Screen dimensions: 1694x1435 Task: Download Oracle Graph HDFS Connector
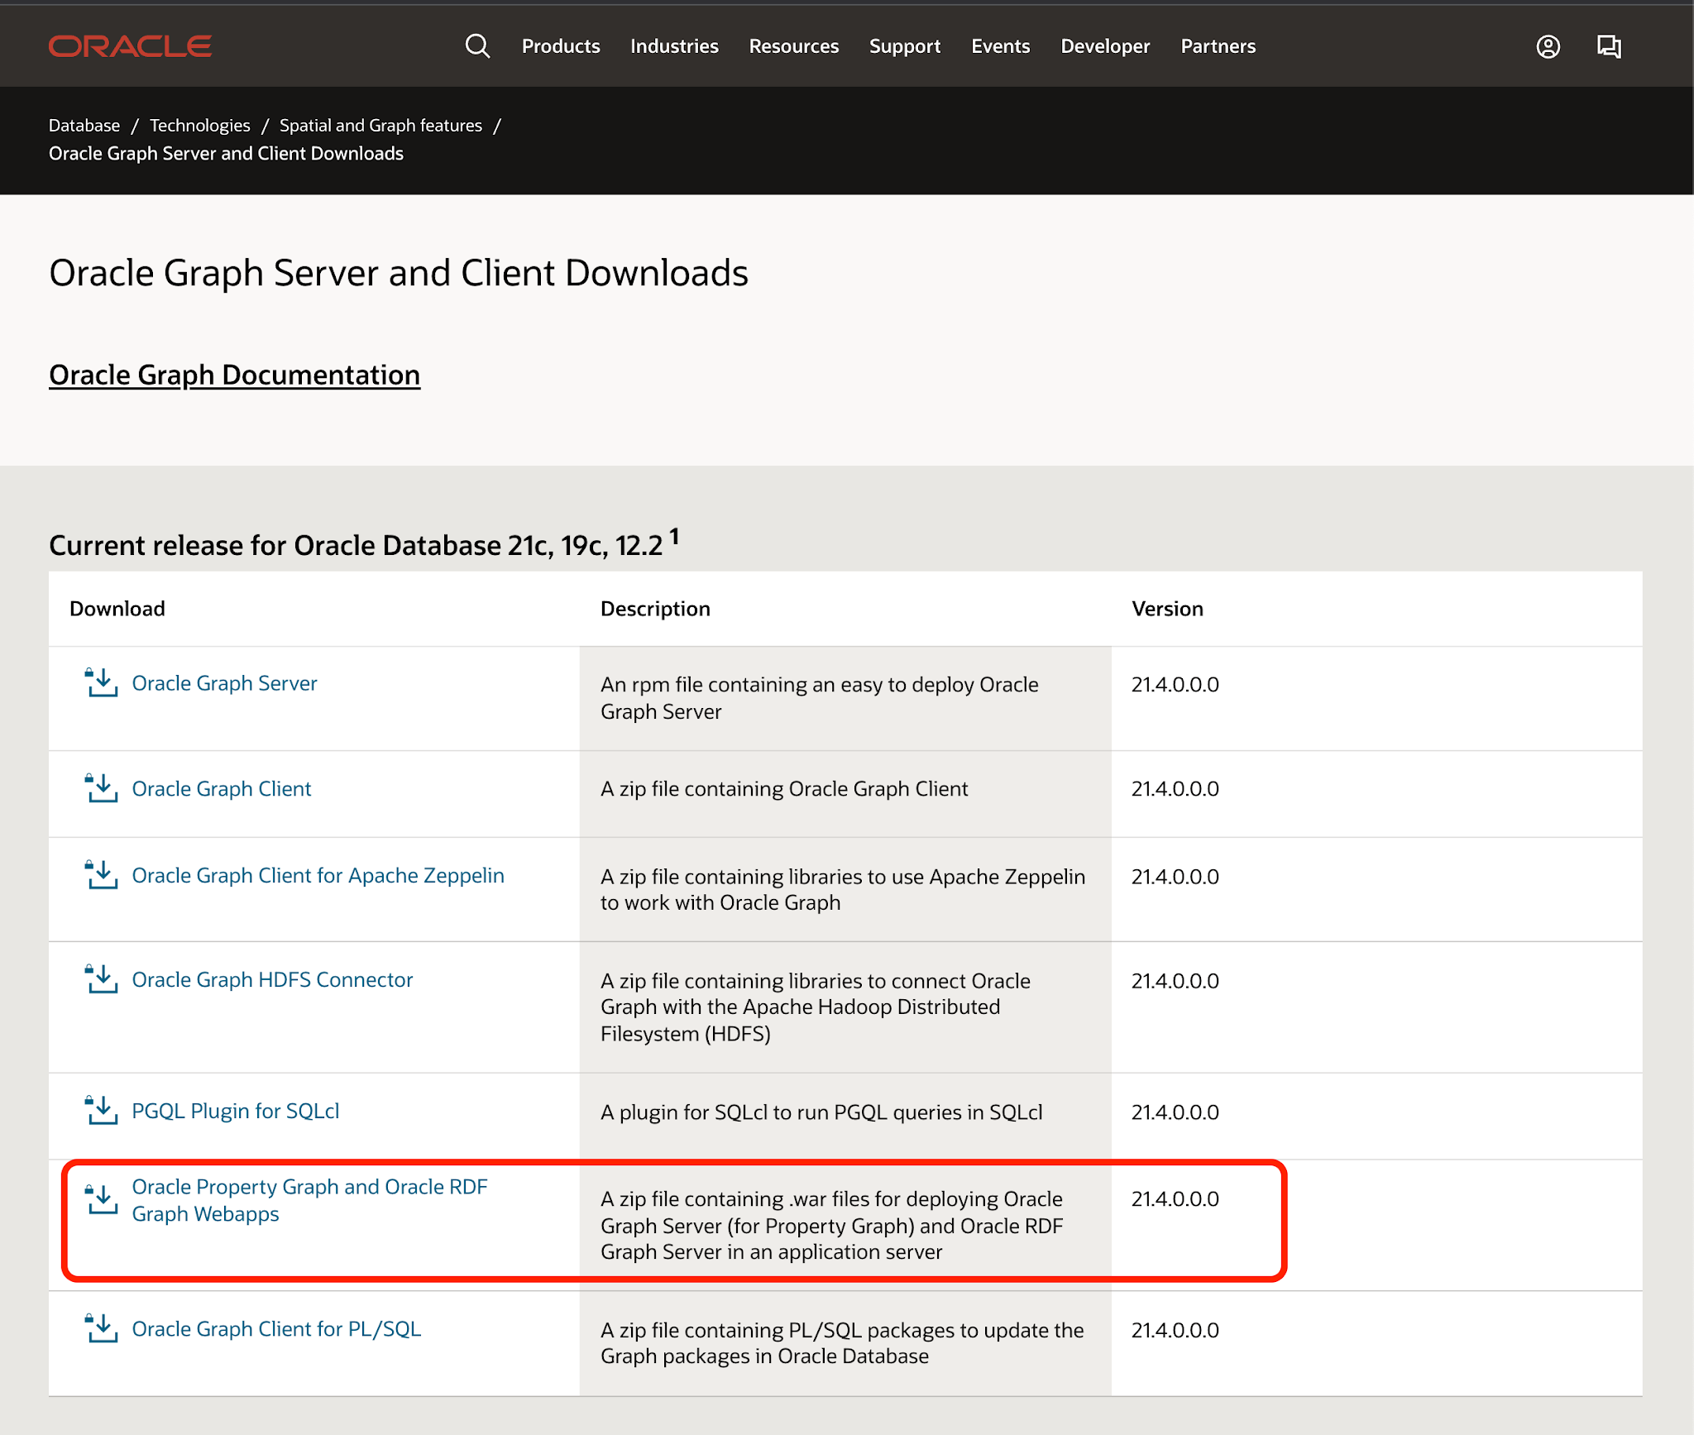(x=272, y=979)
